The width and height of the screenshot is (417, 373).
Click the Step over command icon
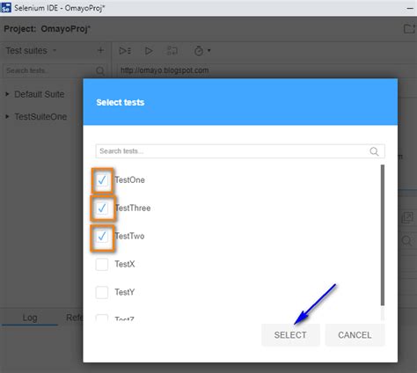coord(172,51)
